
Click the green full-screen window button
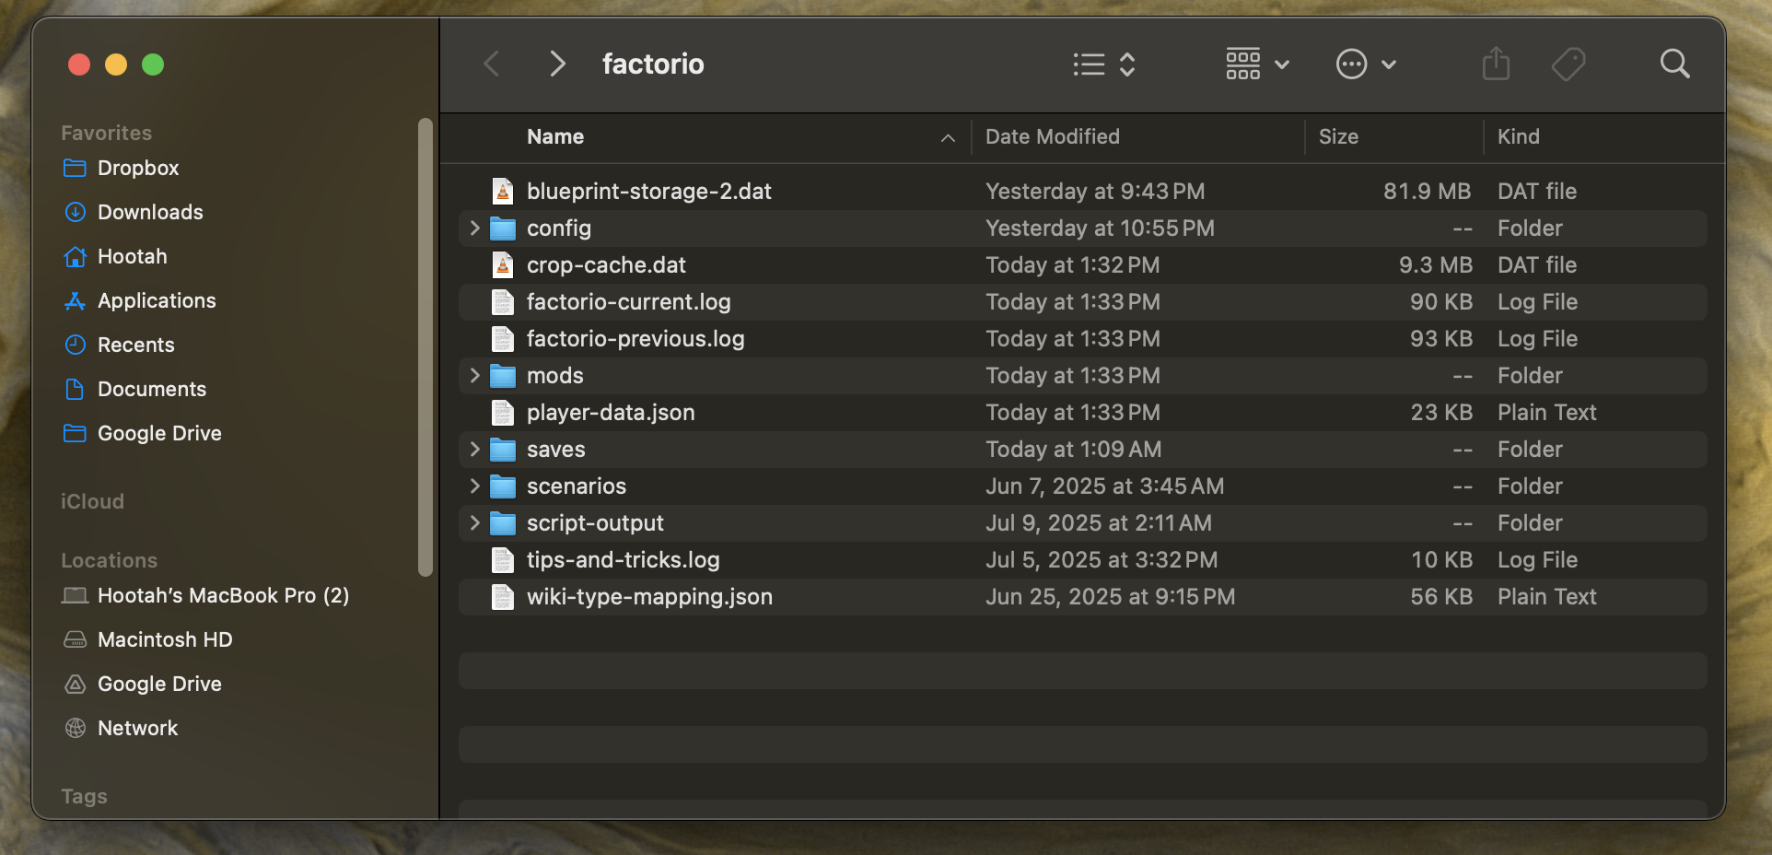[x=153, y=64]
